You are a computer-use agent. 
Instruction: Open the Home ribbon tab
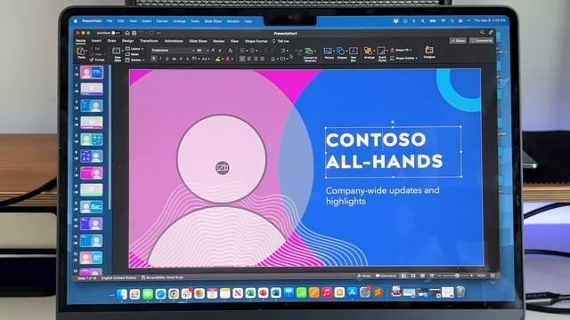pyautogui.click(x=80, y=41)
